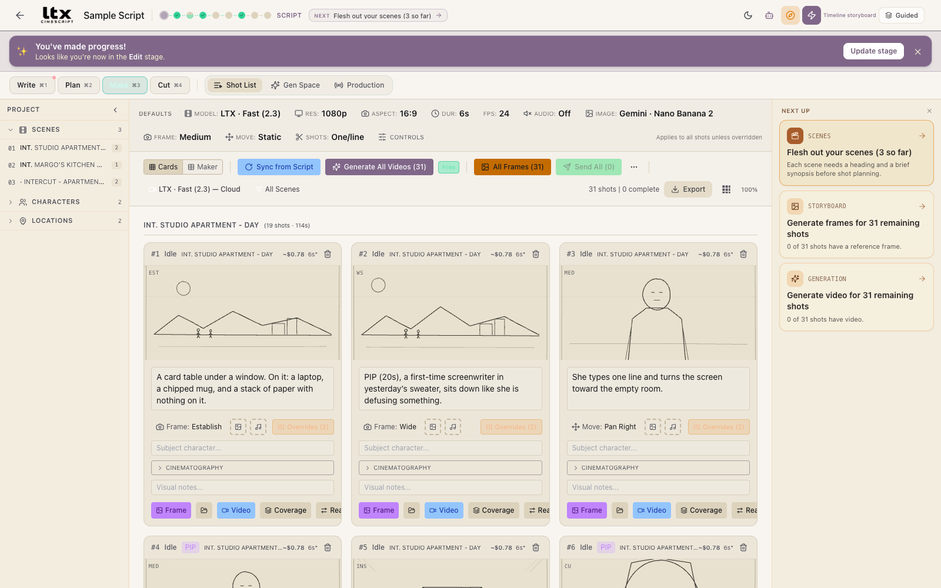Open the default Model LTX Fast dropdown
The height and width of the screenshot is (588, 941).
[x=232, y=113]
